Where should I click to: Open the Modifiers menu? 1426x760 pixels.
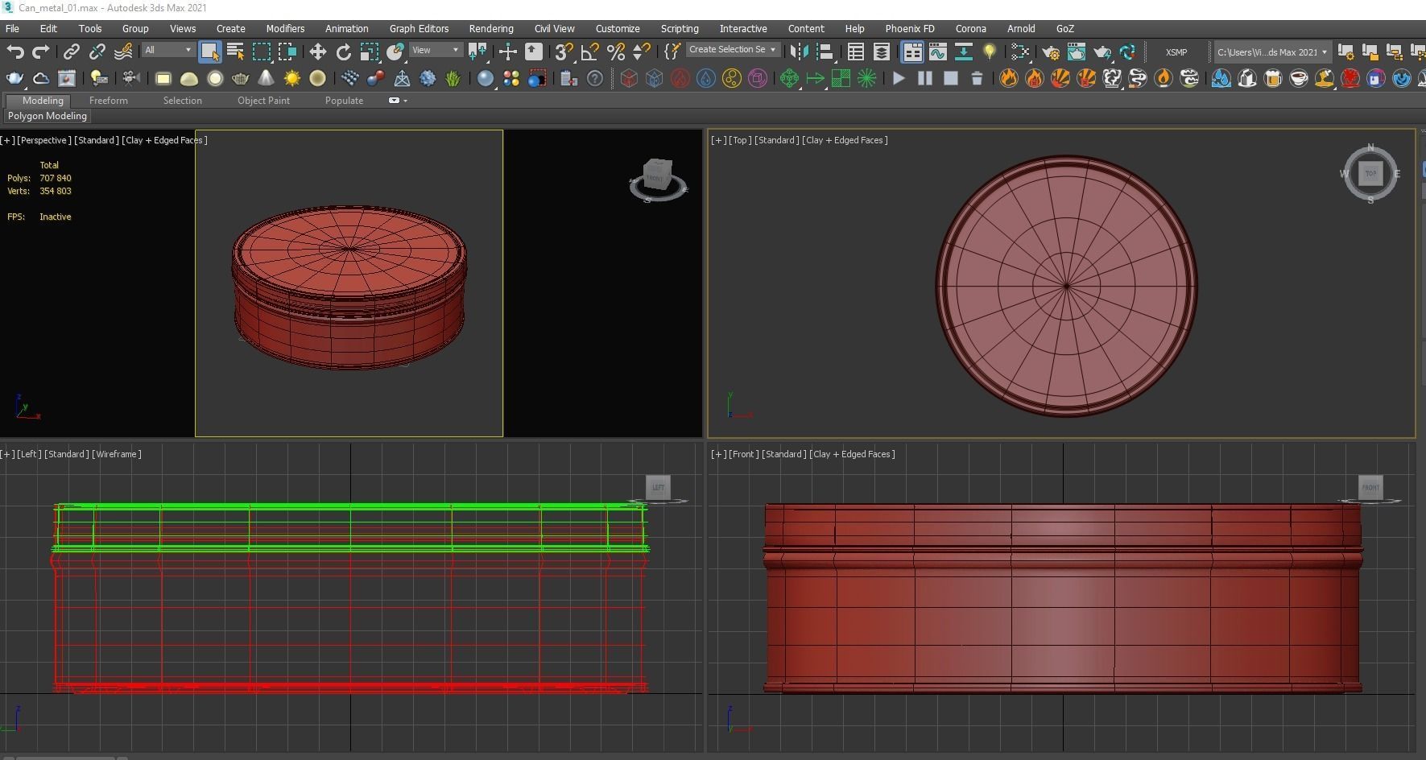[x=285, y=28]
